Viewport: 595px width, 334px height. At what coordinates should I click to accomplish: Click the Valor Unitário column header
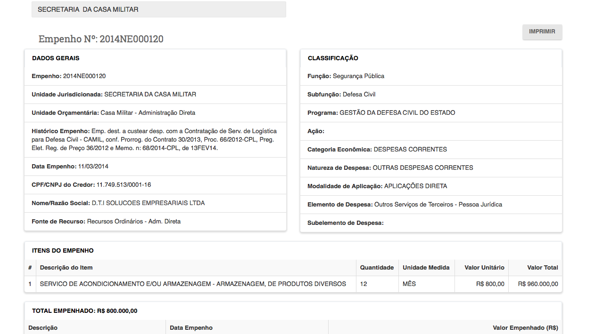(481, 268)
